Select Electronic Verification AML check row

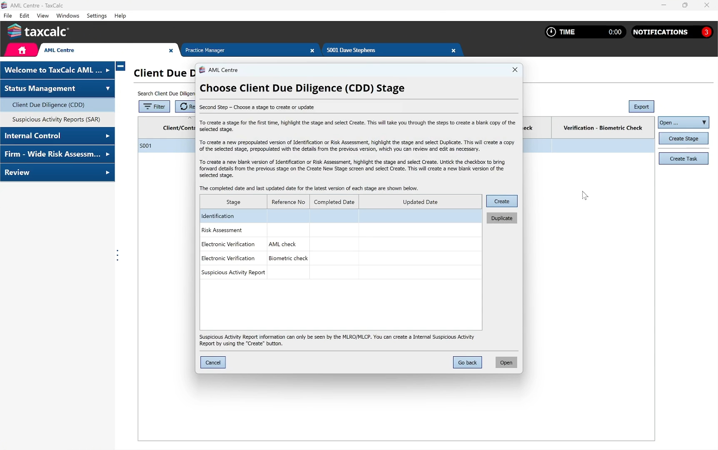click(x=341, y=244)
